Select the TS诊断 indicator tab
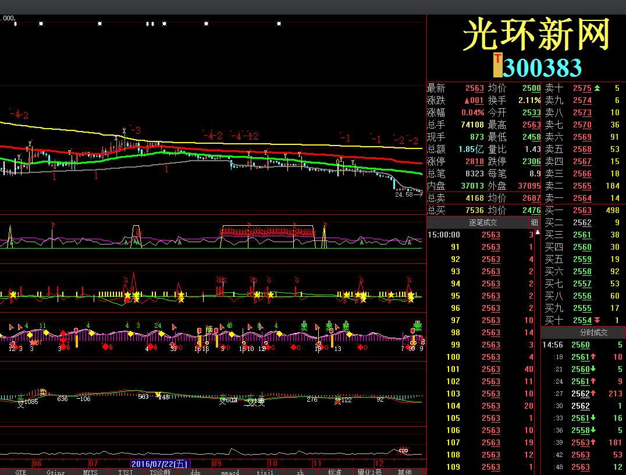 (160, 472)
